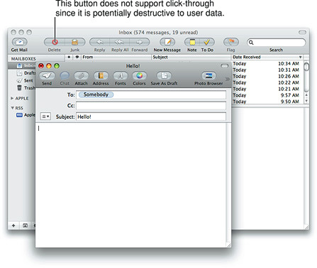Select the message received at 10:31 AM

267,70
